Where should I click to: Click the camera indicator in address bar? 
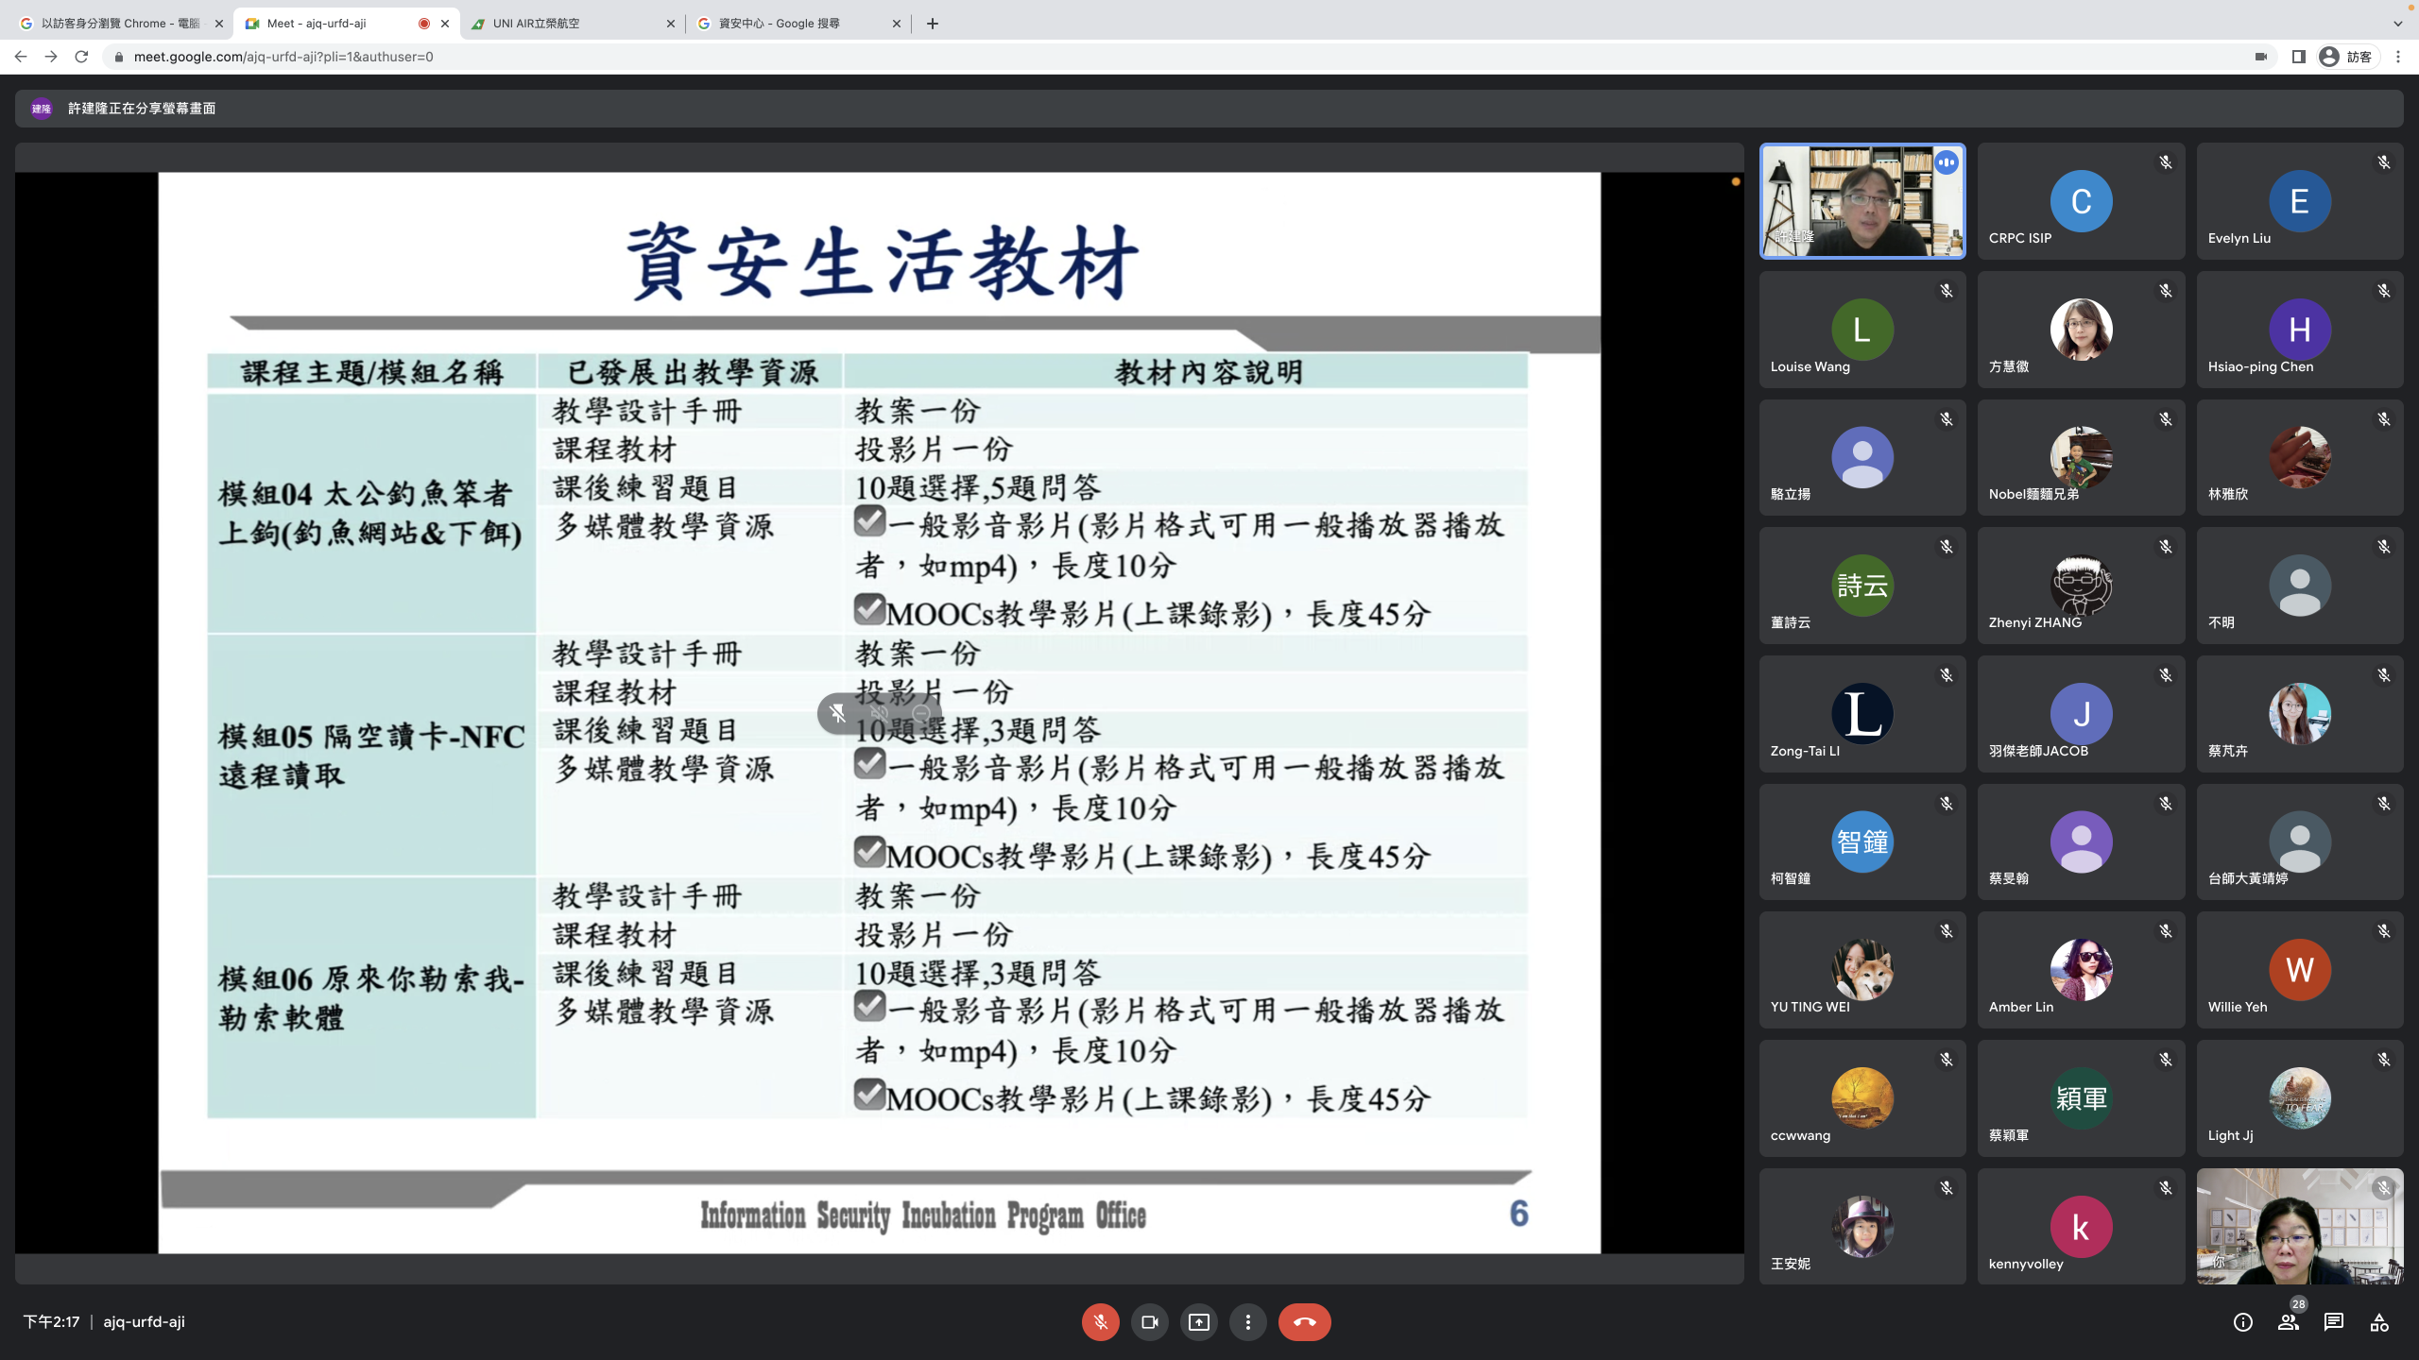tap(2261, 57)
